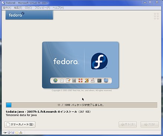This screenshot has height=136, width=163.
Task: Click the Virtual PC title bar icon
Action: point(3,3)
